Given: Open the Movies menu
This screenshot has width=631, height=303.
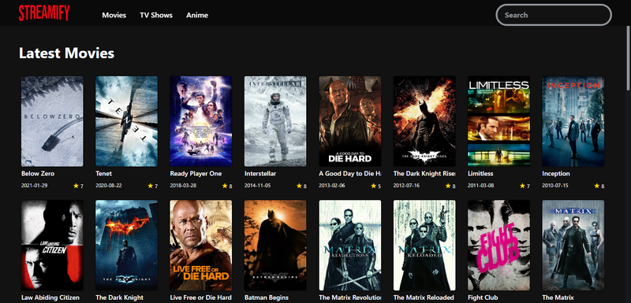Looking at the screenshot, I should (114, 15).
